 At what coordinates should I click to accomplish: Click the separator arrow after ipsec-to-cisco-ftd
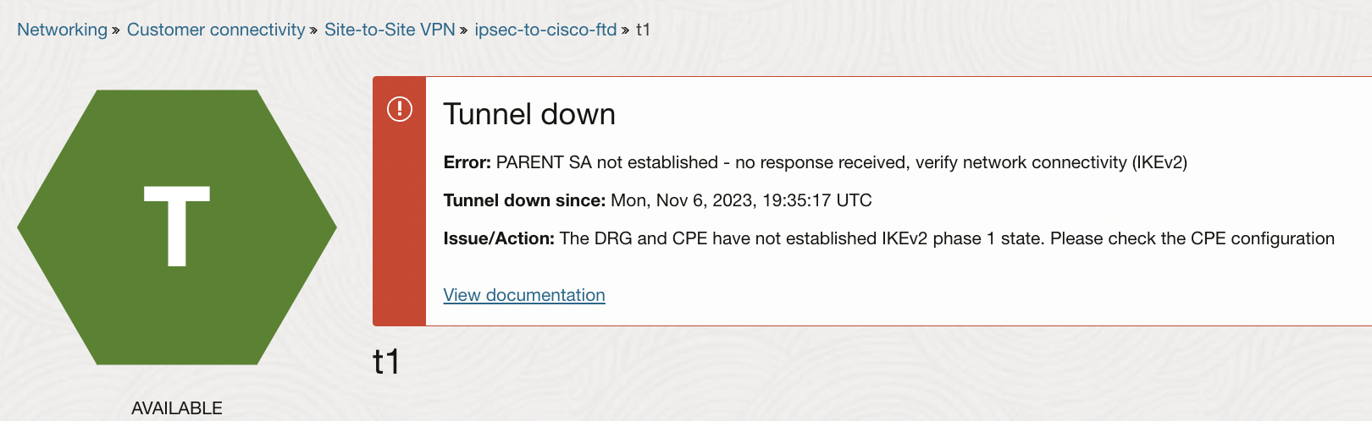625,30
